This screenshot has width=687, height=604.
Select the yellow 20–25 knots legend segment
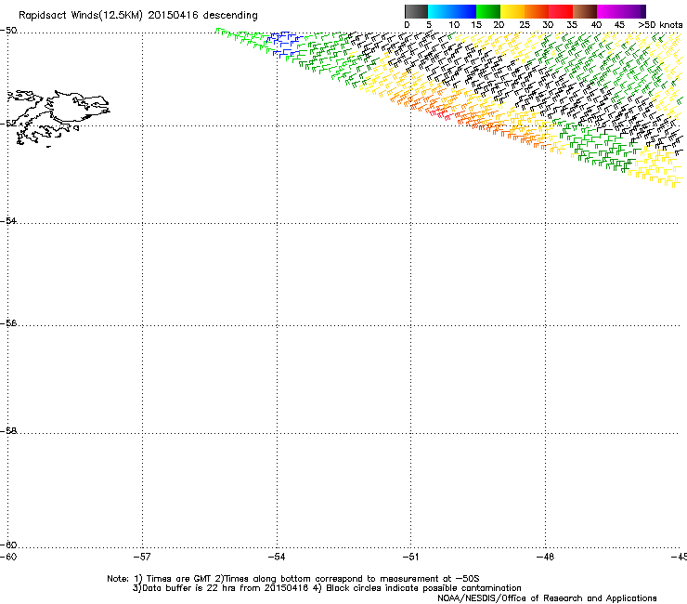click(x=512, y=11)
